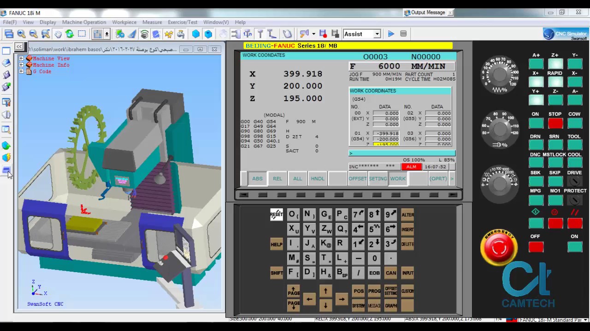
Task: Toggle the MSTLOCK button
Action: (x=555, y=164)
